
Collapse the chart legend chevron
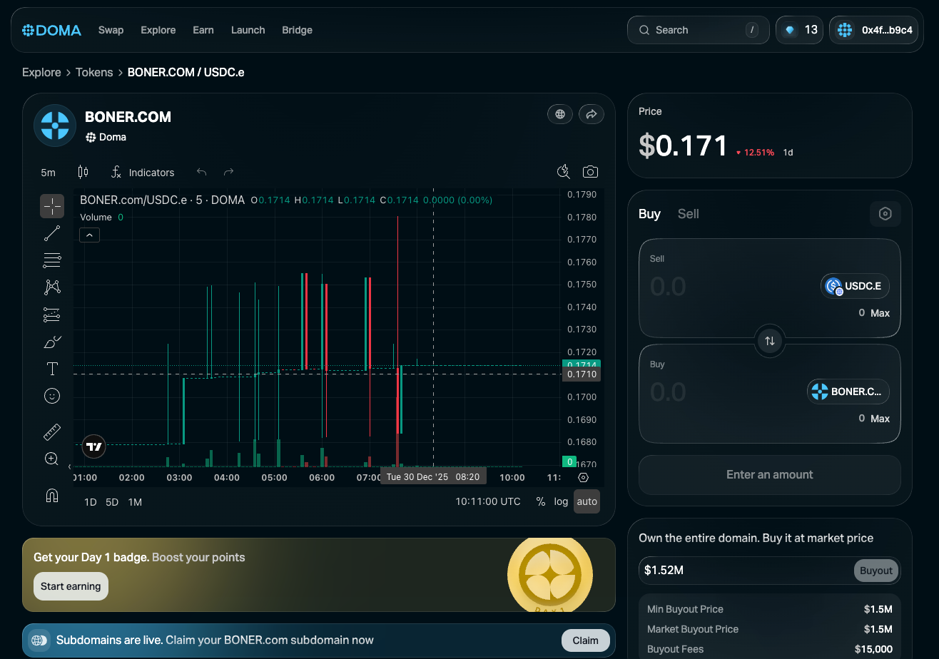click(89, 235)
